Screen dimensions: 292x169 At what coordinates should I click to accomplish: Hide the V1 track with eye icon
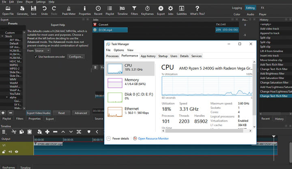pyautogui.click(x=17, y=152)
